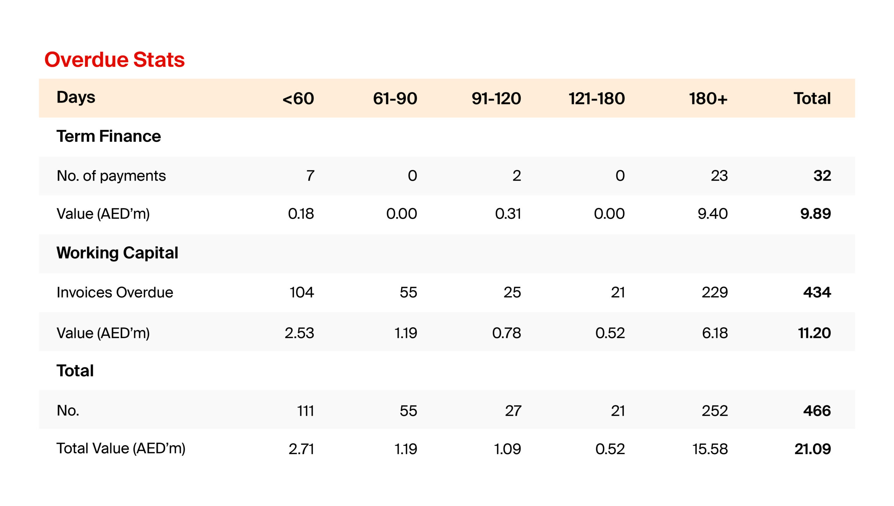Screen dimensions: 894x506
Task: Click the Invoices Overdue row label
Action: pos(115,292)
